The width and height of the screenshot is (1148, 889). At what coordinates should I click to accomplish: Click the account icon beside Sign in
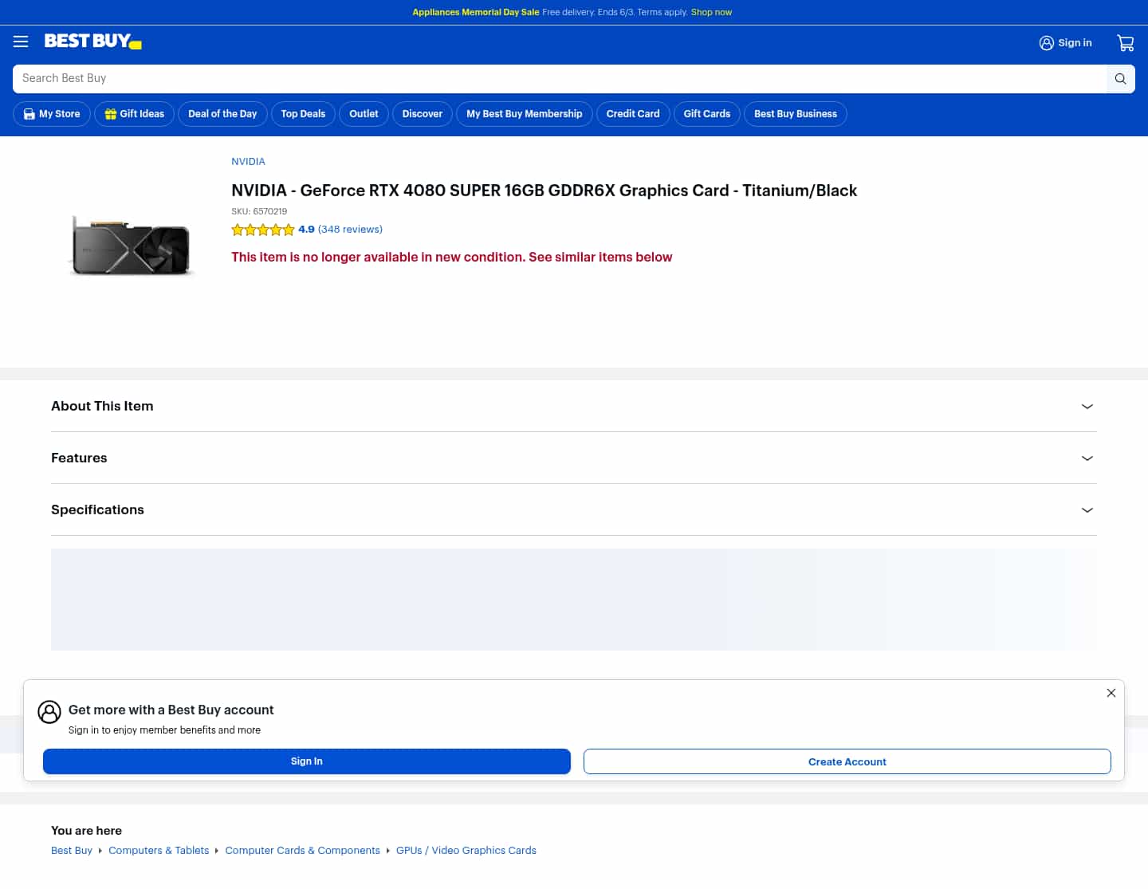point(1046,43)
